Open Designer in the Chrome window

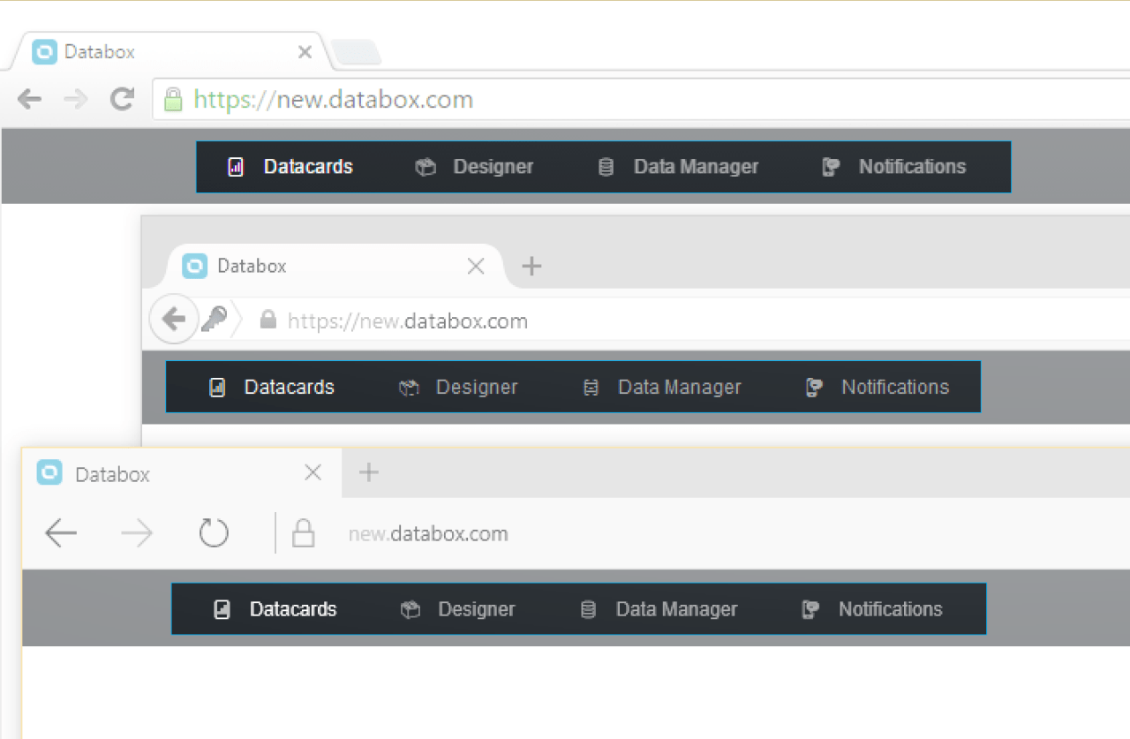(x=493, y=167)
